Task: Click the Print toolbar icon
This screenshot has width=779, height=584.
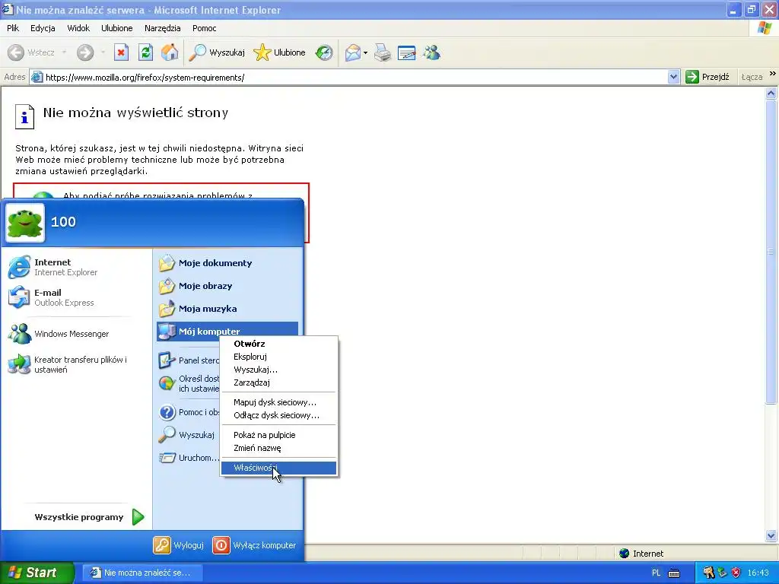Action: 383,52
